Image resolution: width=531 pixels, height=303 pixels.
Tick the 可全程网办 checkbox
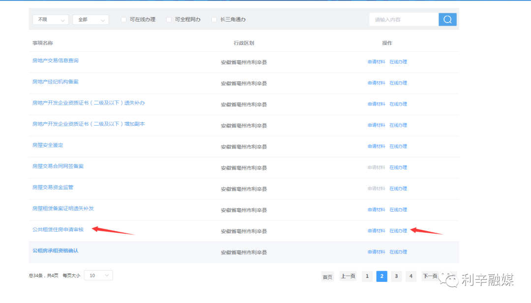point(169,20)
